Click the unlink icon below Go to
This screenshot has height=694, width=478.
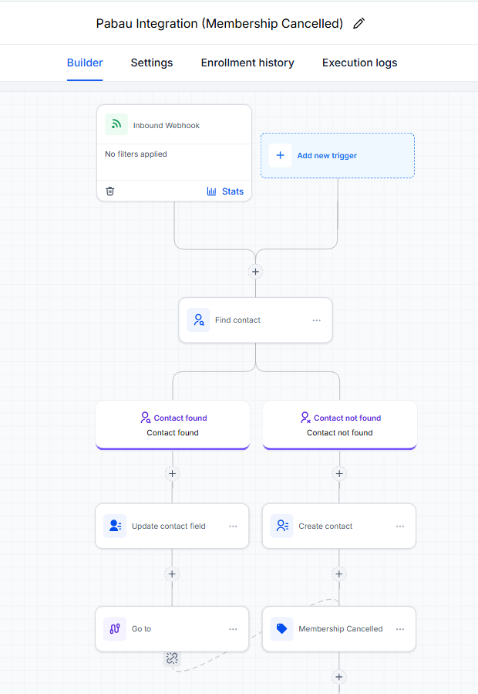(x=172, y=658)
